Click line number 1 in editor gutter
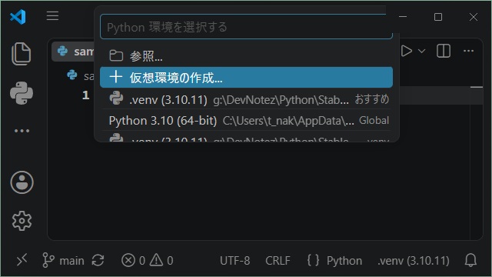492x277 pixels. click(x=85, y=95)
